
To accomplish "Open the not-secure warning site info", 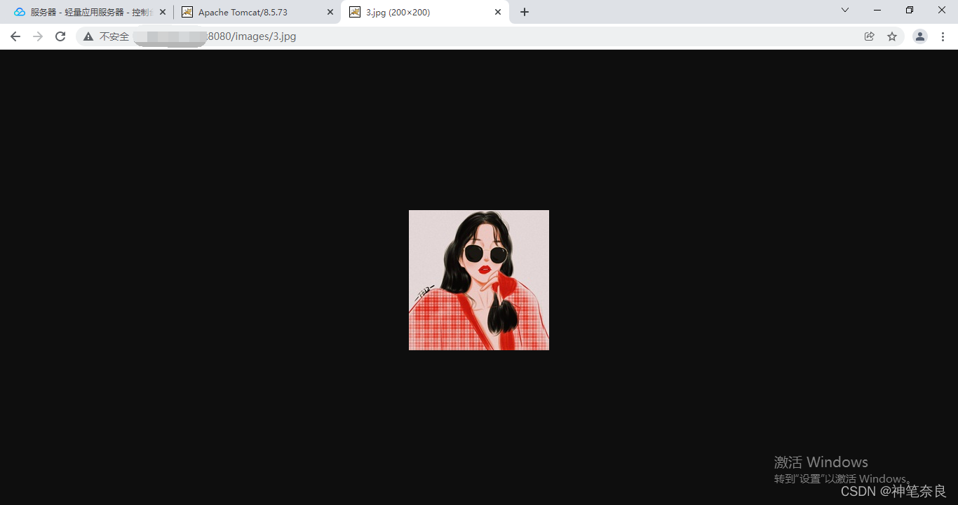I will click(88, 36).
